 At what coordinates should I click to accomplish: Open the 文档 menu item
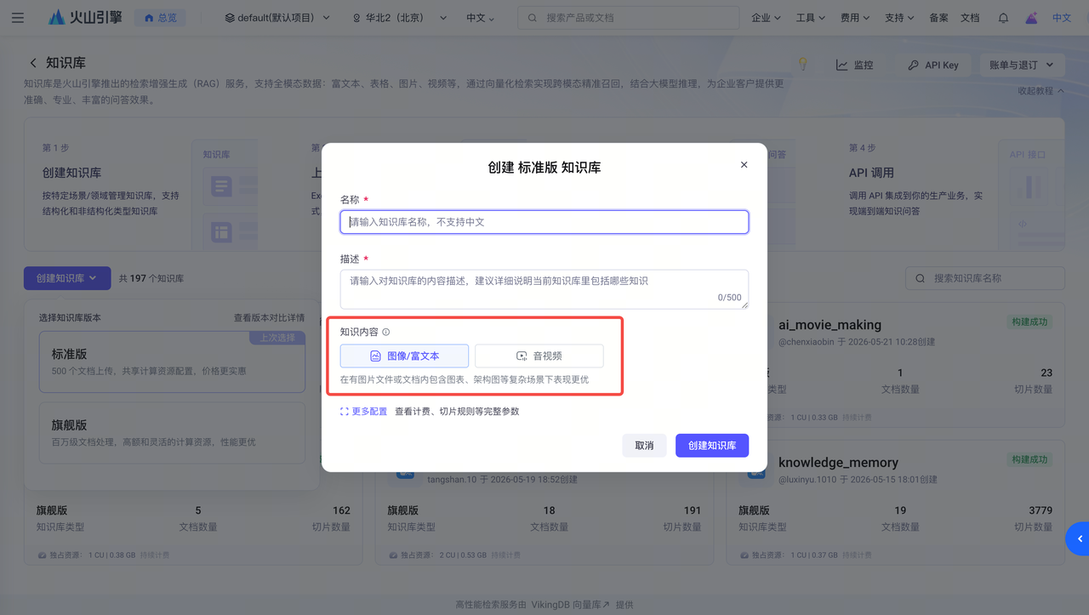(x=970, y=18)
